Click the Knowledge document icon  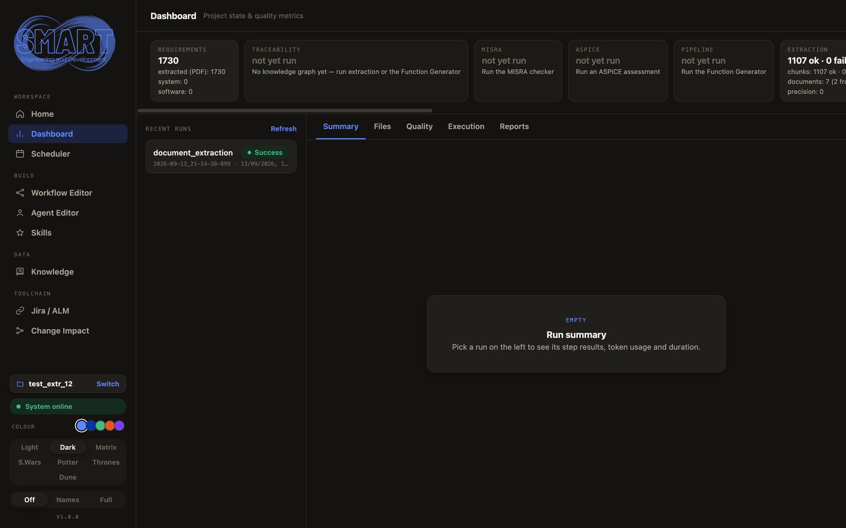[x=20, y=272]
